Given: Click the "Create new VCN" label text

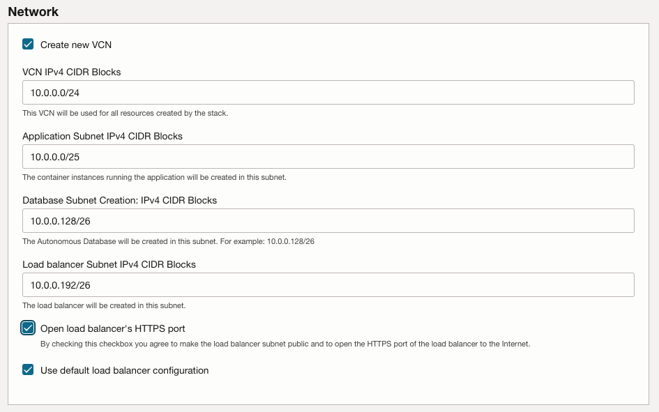Looking at the screenshot, I should click(x=76, y=45).
